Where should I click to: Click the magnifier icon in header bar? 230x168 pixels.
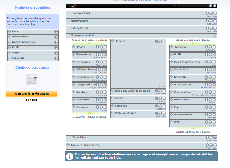pos(179,6)
